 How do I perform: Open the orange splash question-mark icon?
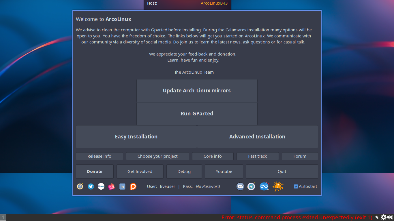coord(278,186)
